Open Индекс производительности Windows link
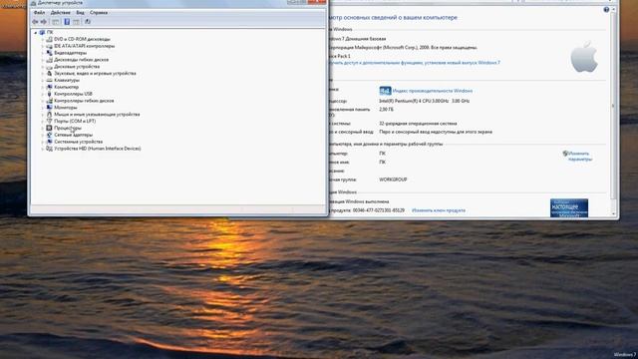Image resolution: width=638 pixels, height=359 pixels. [x=433, y=91]
